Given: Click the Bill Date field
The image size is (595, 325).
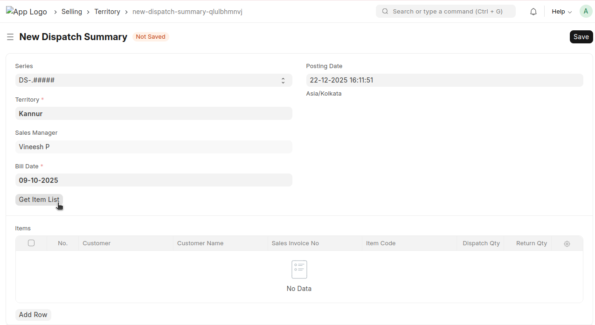Looking at the screenshot, I should (153, 180).
